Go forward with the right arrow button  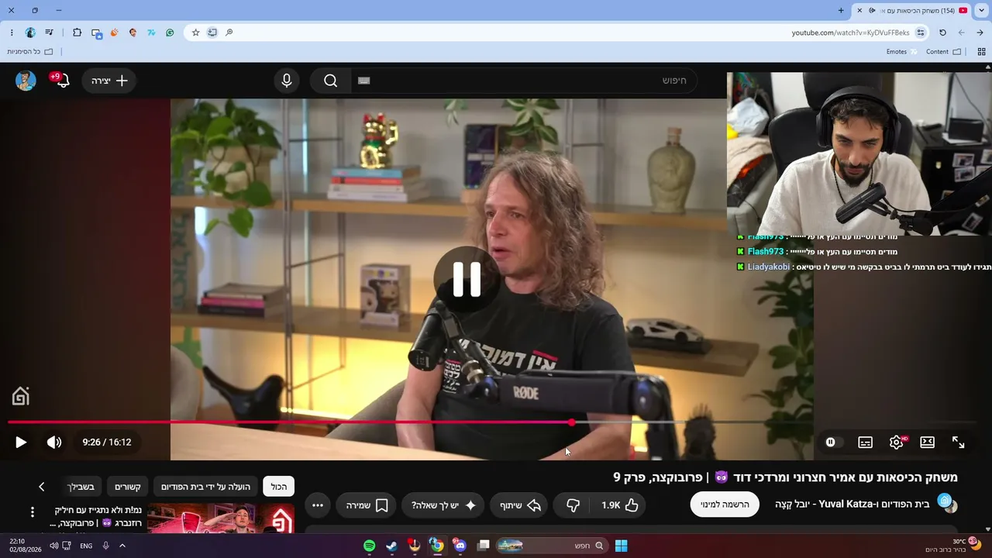pos(980,33)
